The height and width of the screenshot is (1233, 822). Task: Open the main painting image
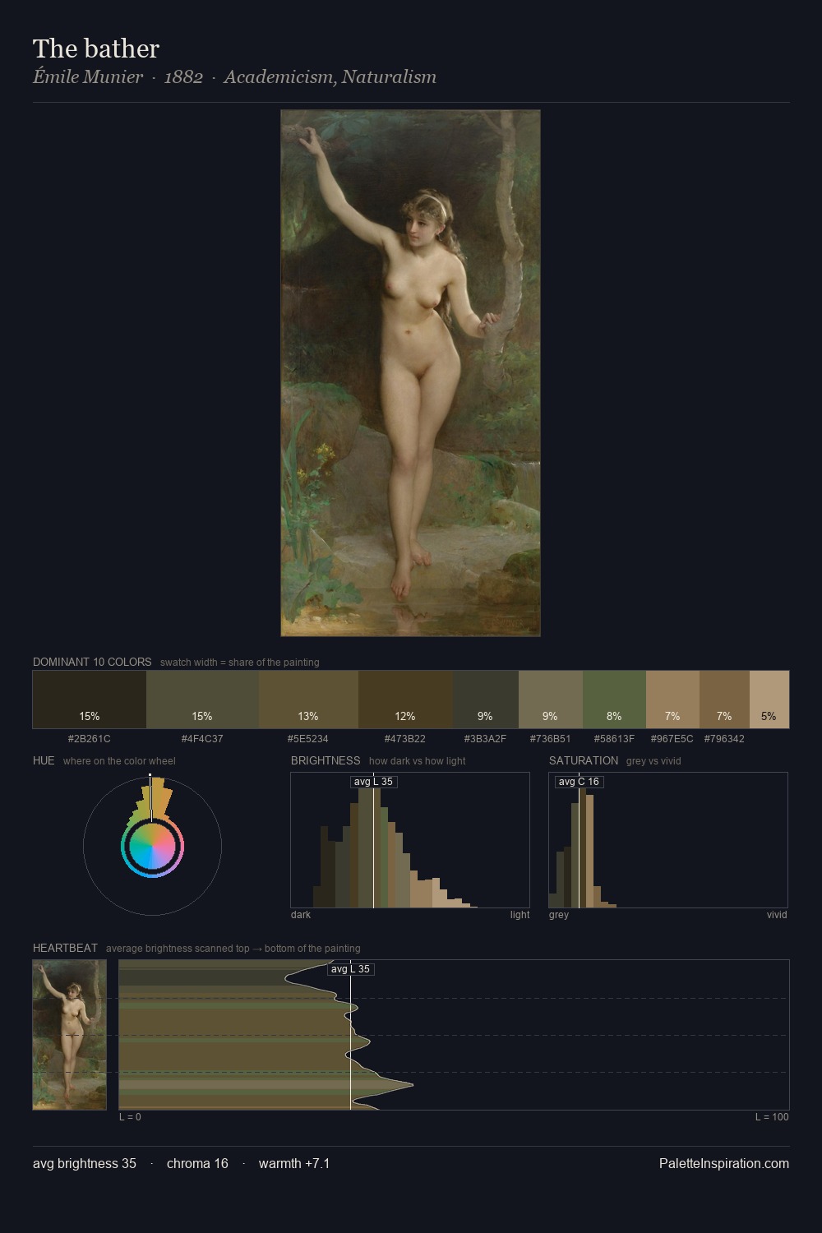point(410,373)
